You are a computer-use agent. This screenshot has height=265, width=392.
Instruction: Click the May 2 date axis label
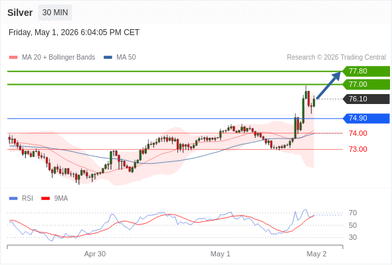tap(316, 254)
